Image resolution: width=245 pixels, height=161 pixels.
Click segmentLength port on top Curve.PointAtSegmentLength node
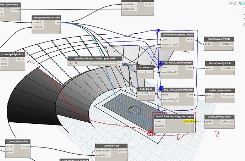pos(170,44)
